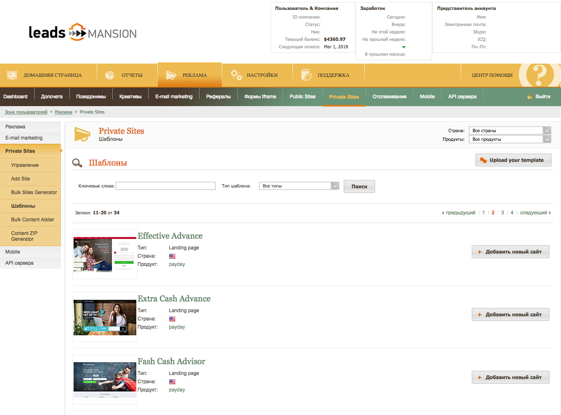
Task: Select Bulk Sites Generator in sidebar
Action: pos(34,192)
